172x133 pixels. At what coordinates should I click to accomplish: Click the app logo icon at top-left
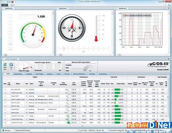point(2,2)
